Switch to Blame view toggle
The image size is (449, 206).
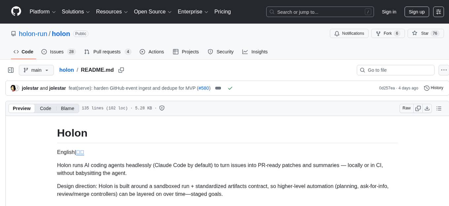67,108
